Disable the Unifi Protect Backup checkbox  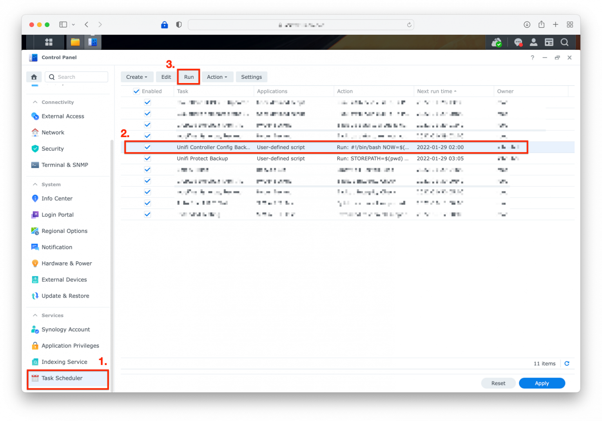pos(147,159)
